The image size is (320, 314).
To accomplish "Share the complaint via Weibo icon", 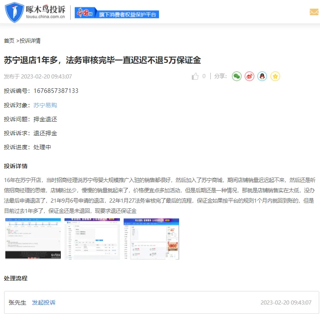I will pyautogui.click(x=249, y=76).
